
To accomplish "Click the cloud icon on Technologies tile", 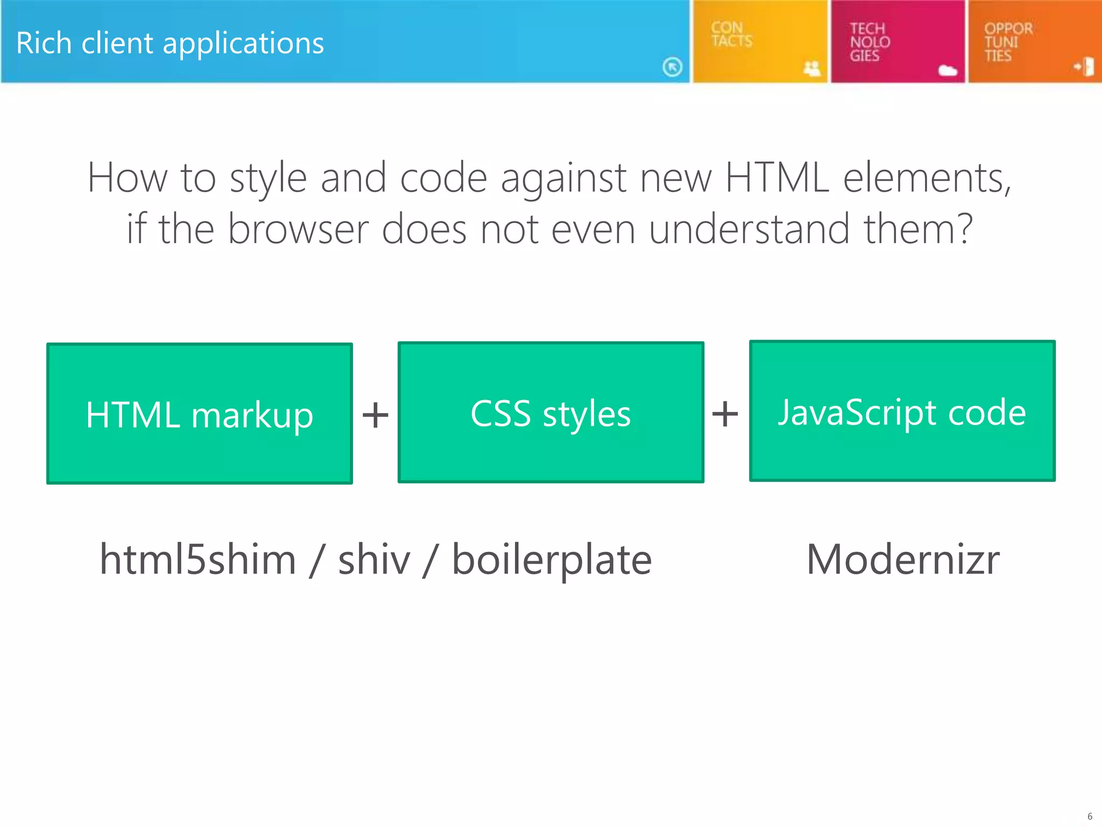I will click(947, 71).
